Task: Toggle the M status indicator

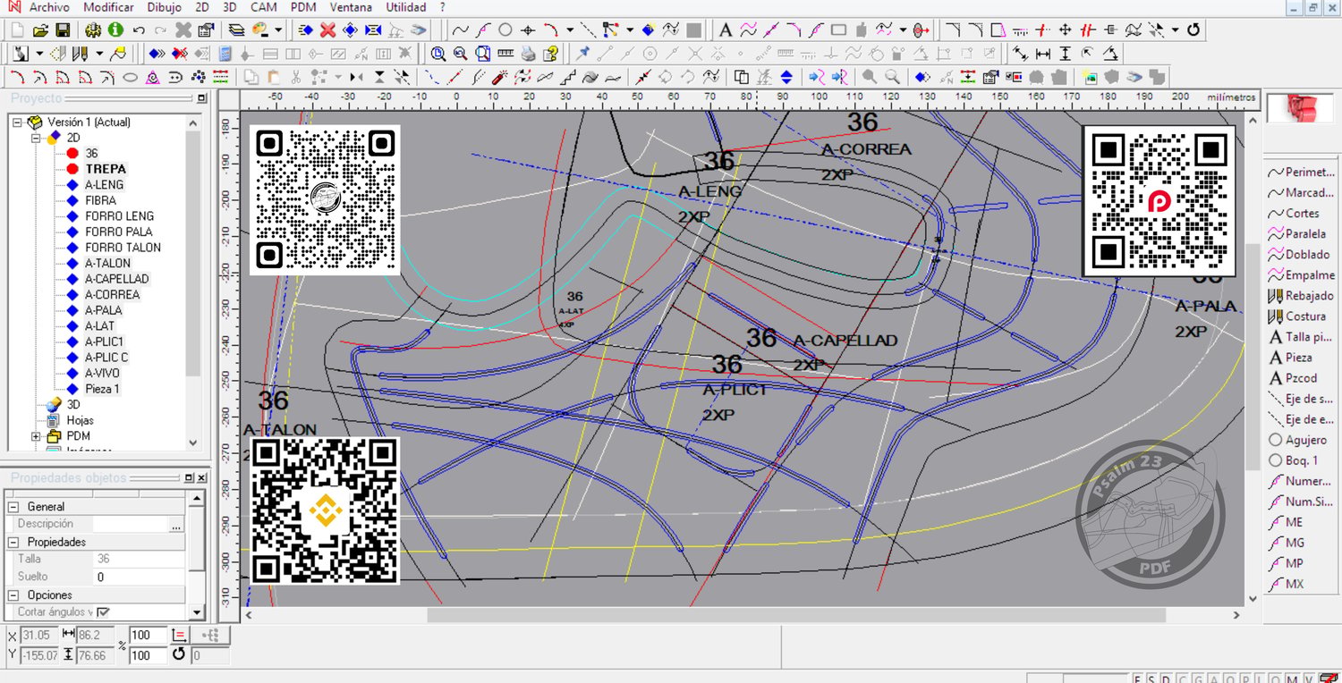Action: tap(1293, 679)
